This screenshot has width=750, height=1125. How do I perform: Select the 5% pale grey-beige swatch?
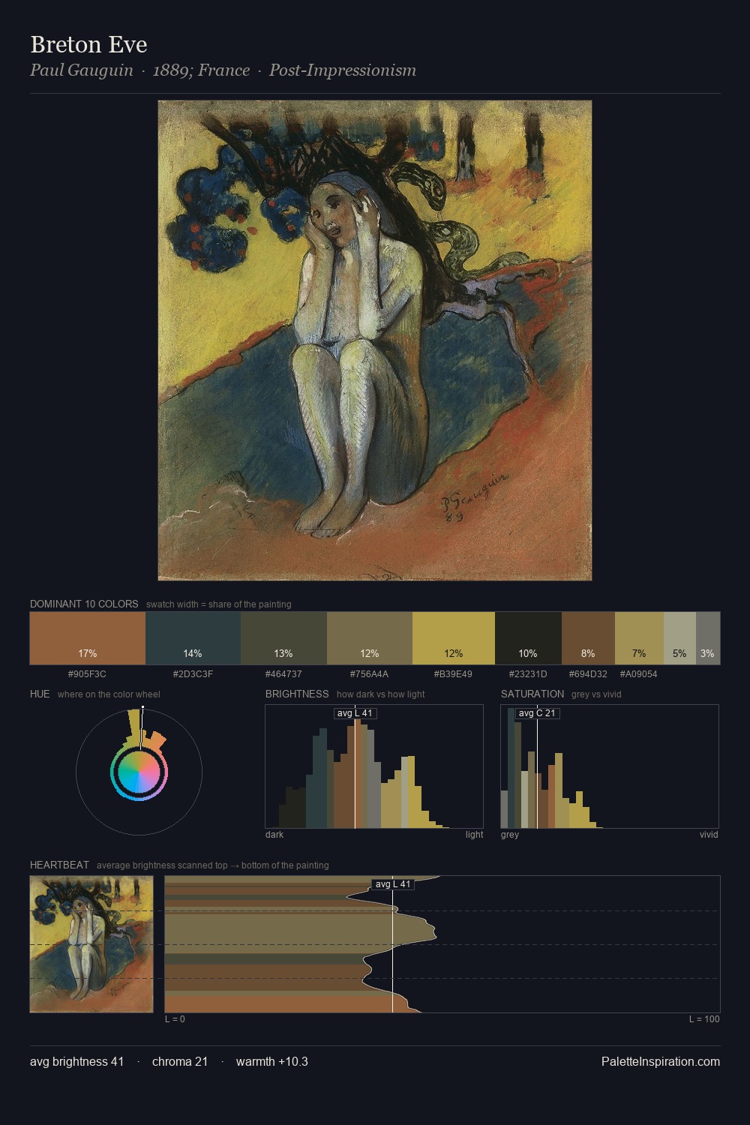pyautogui.click(x=679, y=638)
